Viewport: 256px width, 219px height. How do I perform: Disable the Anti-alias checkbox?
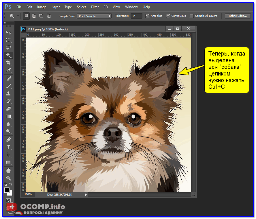[x=148, y=16]
